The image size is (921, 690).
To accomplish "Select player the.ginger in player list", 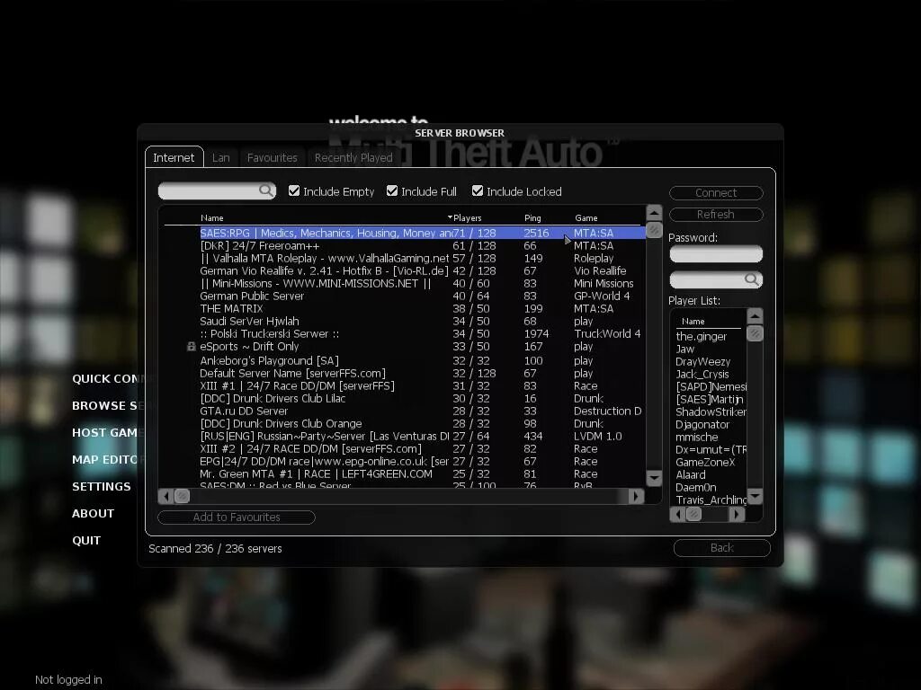I will (702, 337).
